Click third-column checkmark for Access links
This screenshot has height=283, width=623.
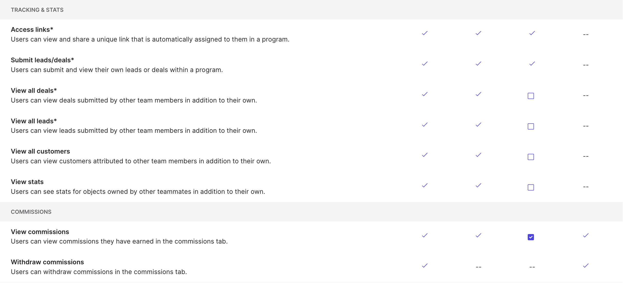coord(532,33)
